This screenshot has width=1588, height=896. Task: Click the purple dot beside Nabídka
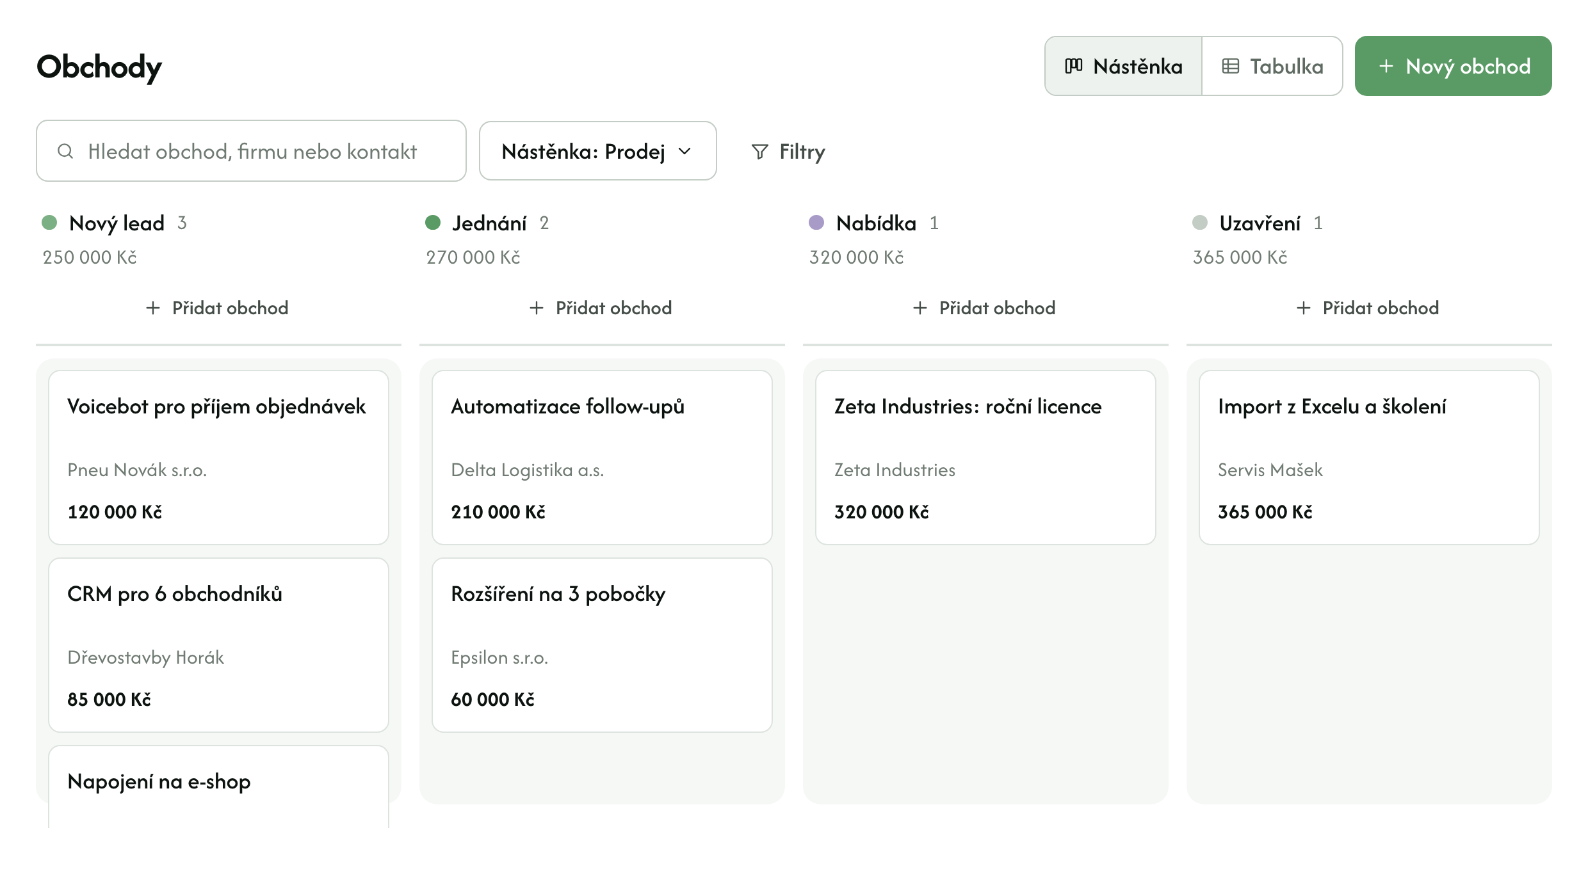[x=816, y=222]
